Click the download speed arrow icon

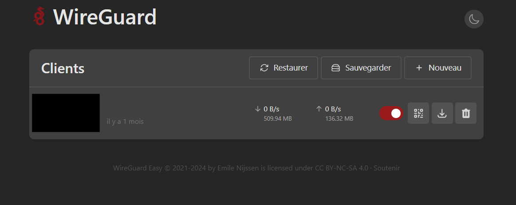[258, 109]
